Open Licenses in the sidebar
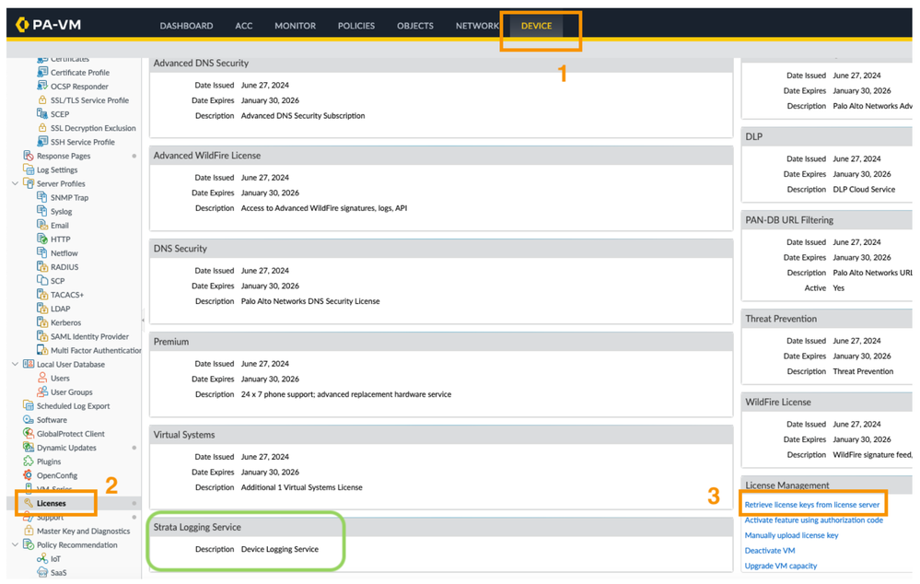The height and width of the screenshot is (584, 920). [52, 503]
